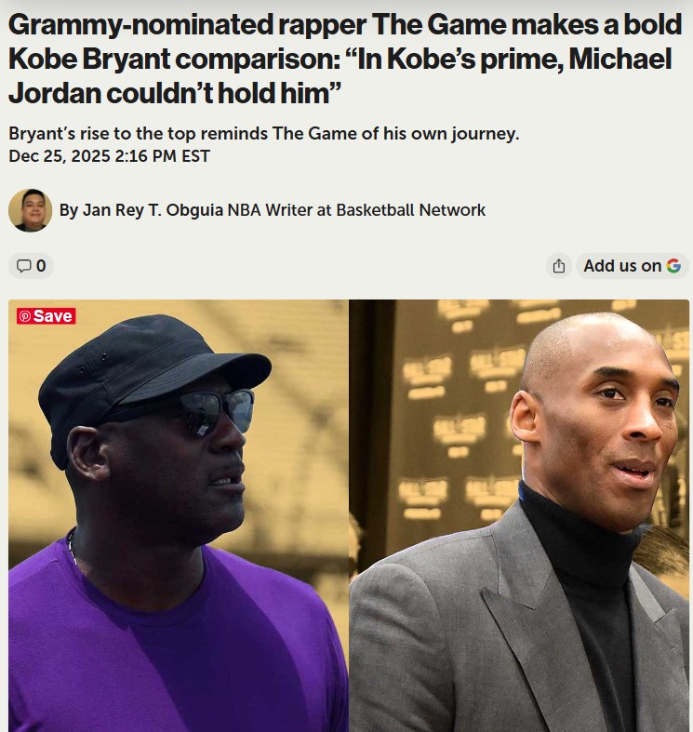
Task: Click the subtitle about Bryant's rise
Action: coord(263,133)
